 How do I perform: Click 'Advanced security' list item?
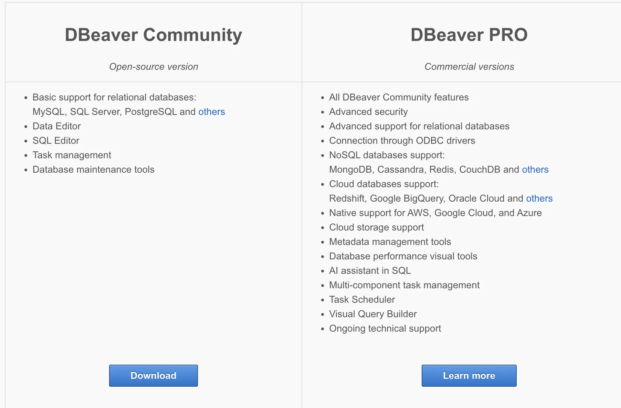(x=368, y=112)
